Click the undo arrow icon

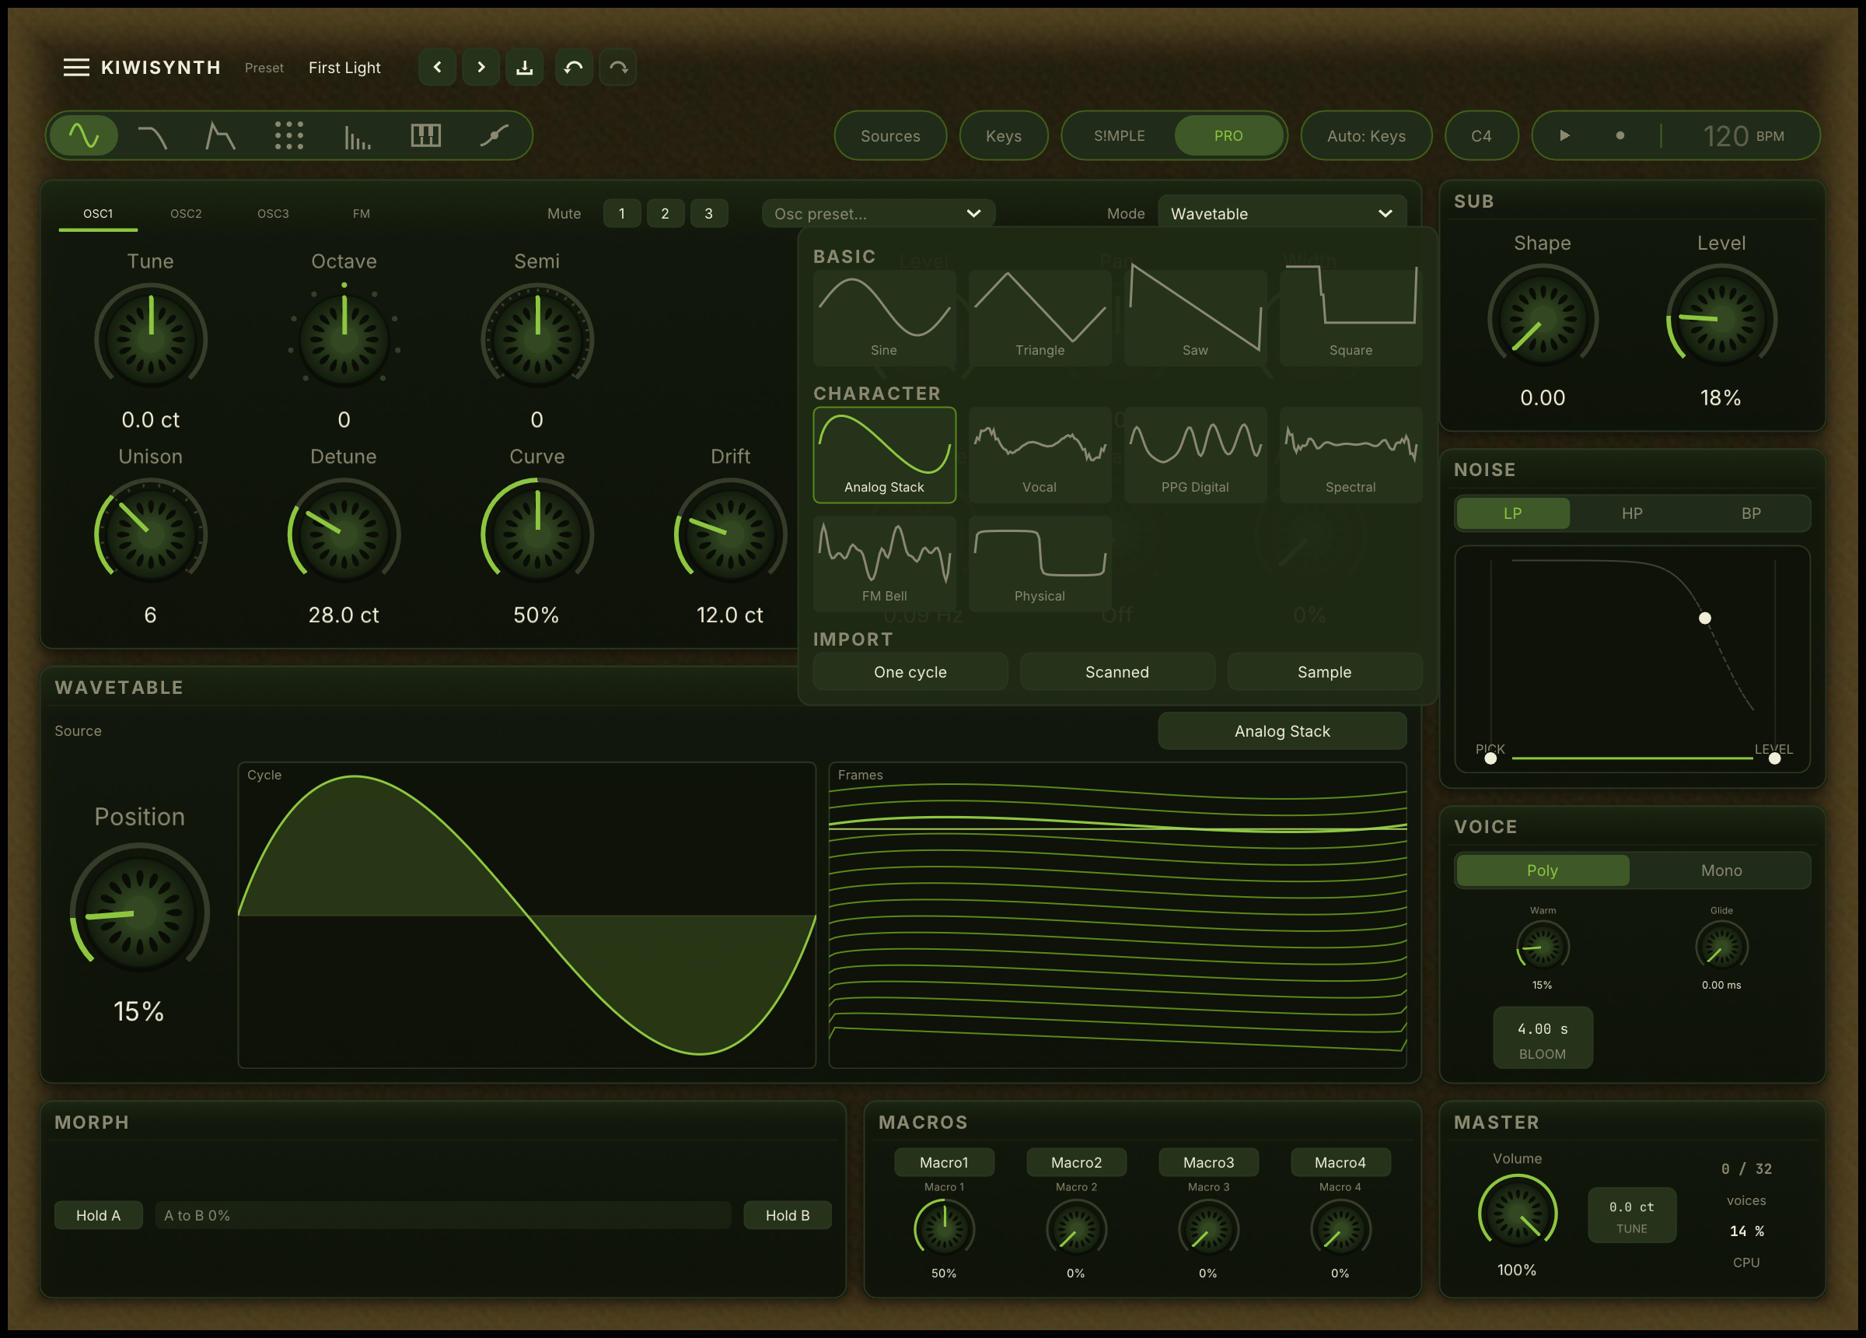click(574, 68)
